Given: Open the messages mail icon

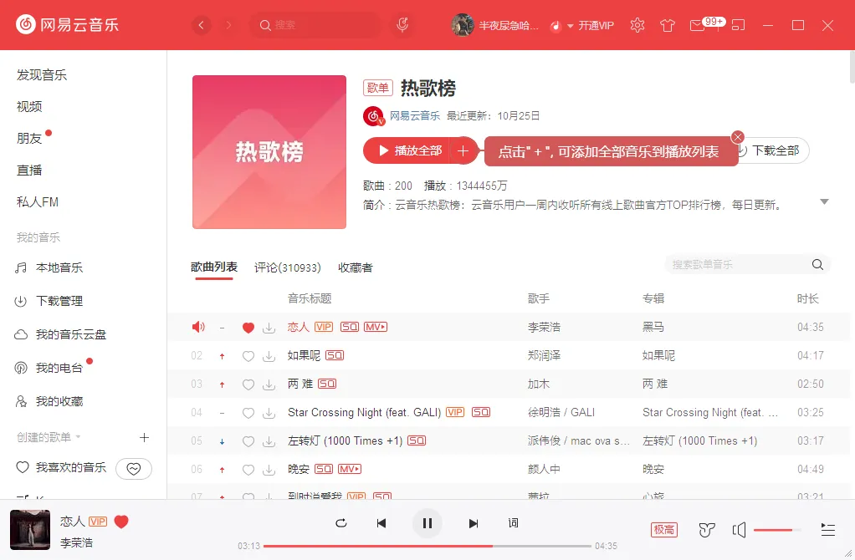Looking at the screenshot, I should 697,25.
